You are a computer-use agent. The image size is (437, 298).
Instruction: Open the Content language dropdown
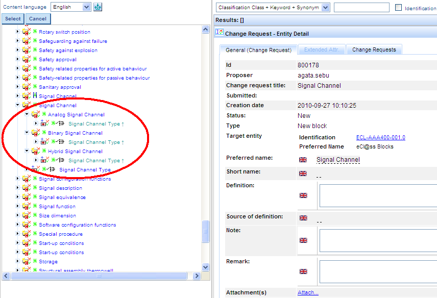coord(86,7)
